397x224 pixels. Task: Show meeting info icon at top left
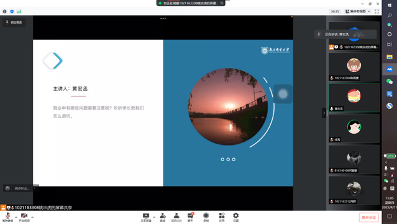(4, 11)
